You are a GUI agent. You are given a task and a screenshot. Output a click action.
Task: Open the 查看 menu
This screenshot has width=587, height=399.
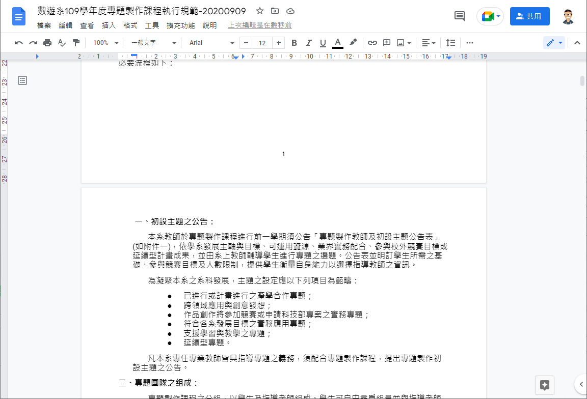click(87, 25)
